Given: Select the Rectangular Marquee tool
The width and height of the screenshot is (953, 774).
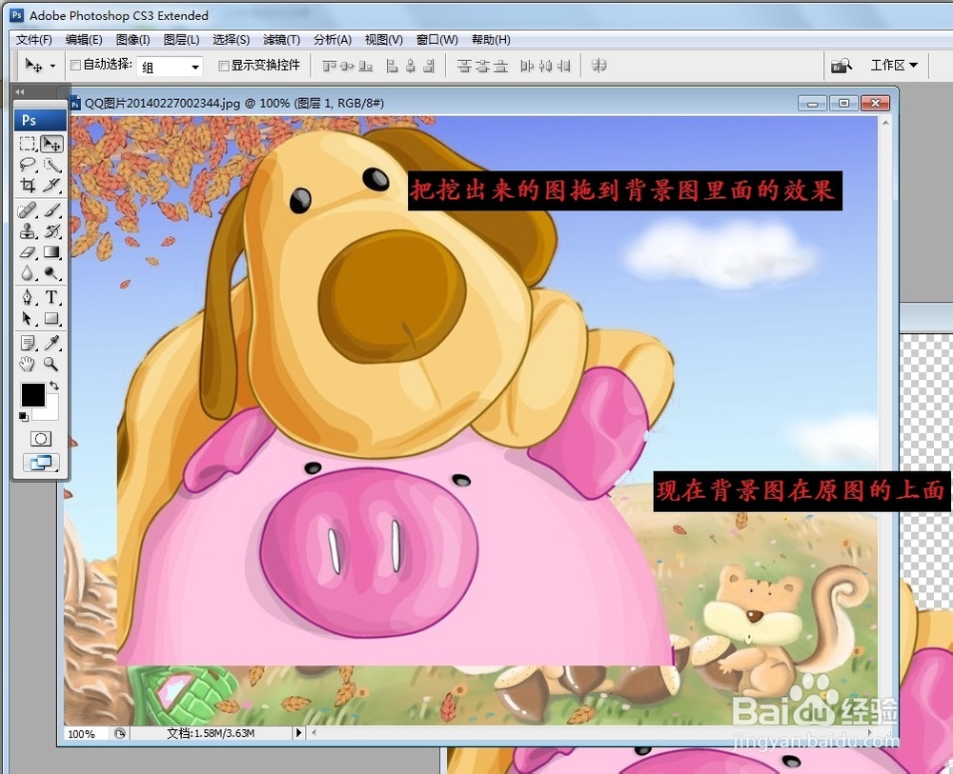Looking at the screenshot, I should click(28, 144).
